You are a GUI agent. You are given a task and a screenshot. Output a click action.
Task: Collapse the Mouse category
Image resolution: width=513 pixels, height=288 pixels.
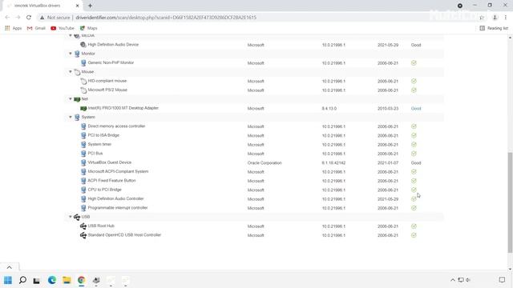coord(71,71)
